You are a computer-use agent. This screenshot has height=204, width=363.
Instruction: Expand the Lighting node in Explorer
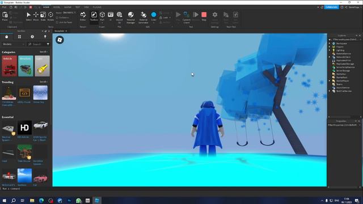(330, 50)
